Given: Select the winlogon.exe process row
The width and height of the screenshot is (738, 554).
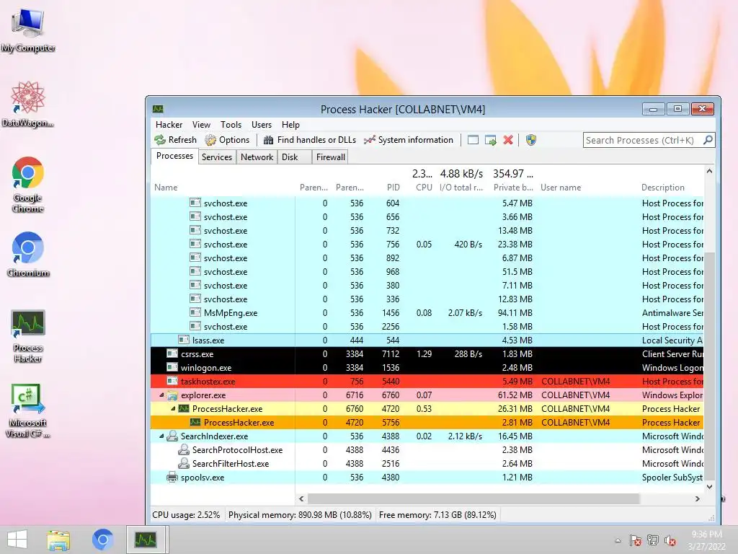Looking at the screenshot, I should click(x=427, y=368).
